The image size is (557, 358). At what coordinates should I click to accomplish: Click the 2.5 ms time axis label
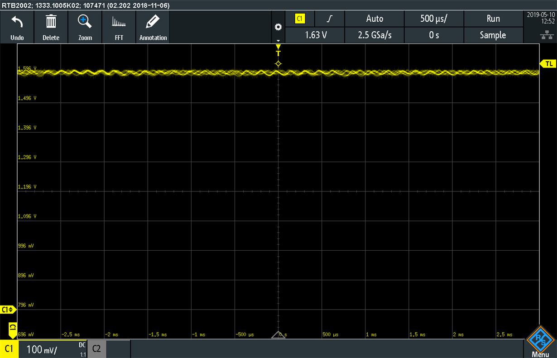[x=504, y=334]
